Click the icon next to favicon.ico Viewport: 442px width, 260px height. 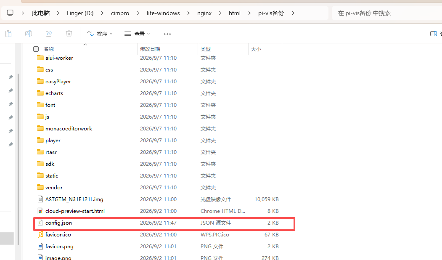click(40, 235)
